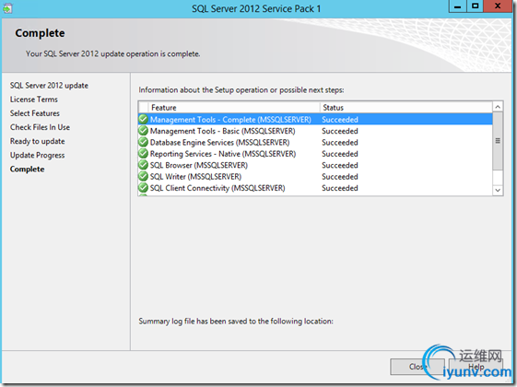
Task: Select SQL Client Connectivity (MSSQLSERVER) row
Action: click(x=315, y=188)
